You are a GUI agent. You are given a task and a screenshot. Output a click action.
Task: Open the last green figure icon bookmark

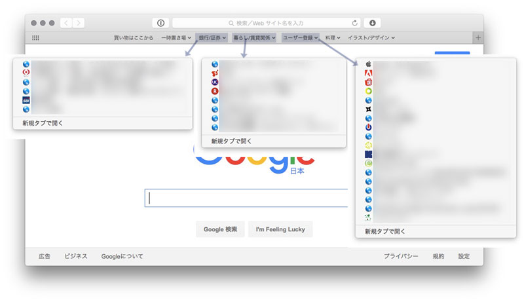click(368, 218)
